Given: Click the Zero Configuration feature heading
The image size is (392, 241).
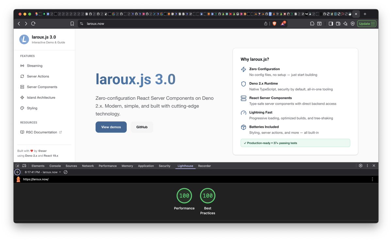Looking at the screenshot, I should coord(265,69).
